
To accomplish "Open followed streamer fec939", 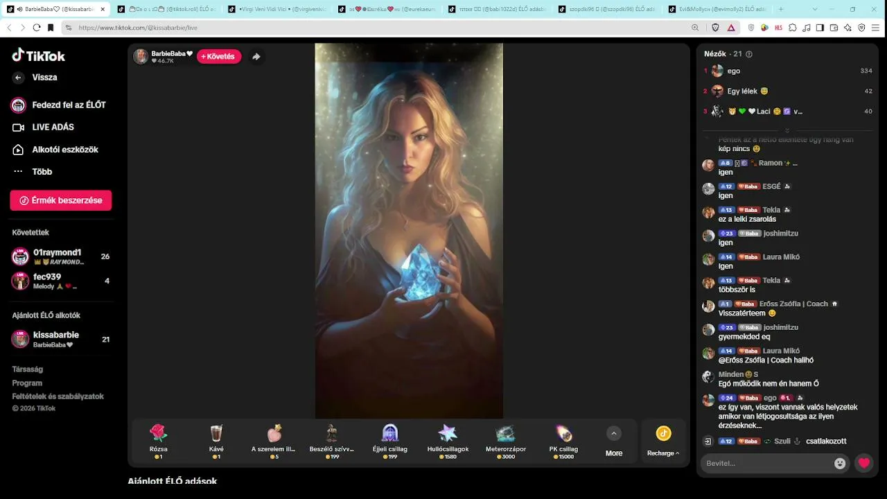I will pyautogui.click(x=61, y=281).
